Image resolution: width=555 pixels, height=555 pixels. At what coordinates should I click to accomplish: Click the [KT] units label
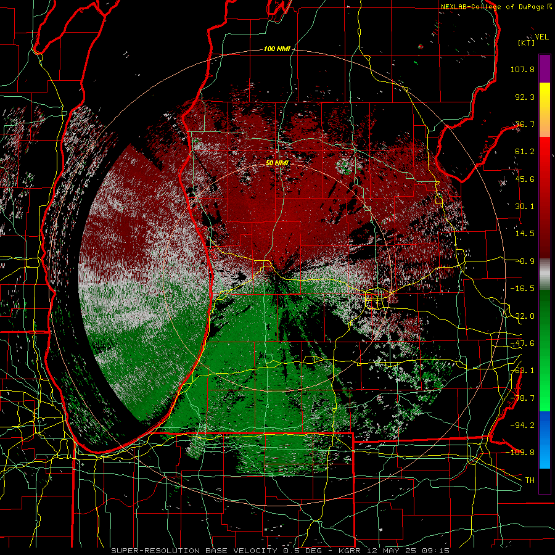tap(527, 43)
